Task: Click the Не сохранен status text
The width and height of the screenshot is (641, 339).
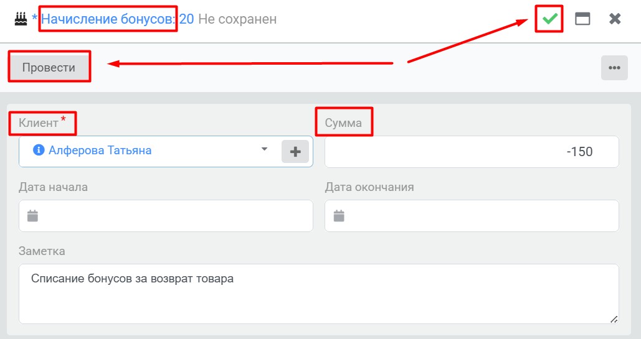Action: (x=237, y=19)
